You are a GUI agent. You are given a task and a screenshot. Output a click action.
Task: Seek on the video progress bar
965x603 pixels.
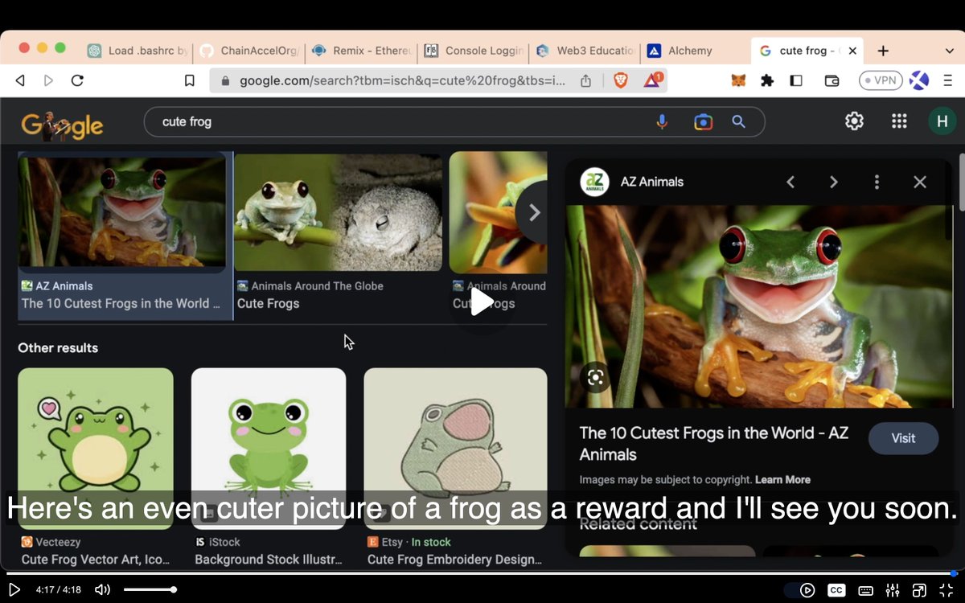pyautogui.click(x=481, y=573)
